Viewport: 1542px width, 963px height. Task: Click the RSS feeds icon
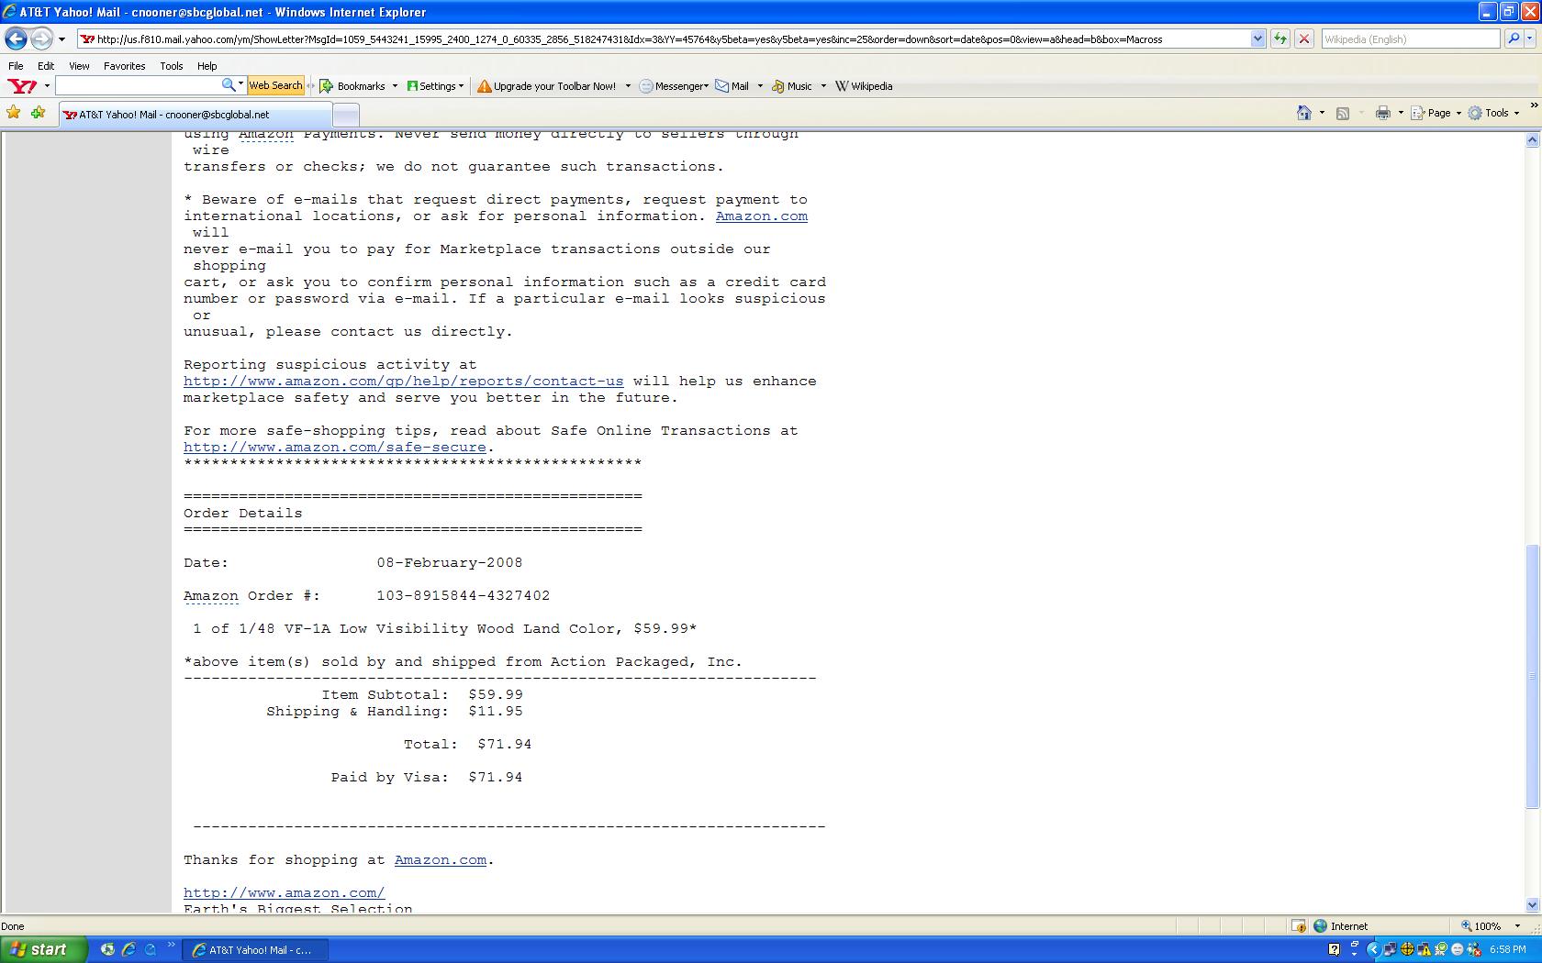tap(1343, 113)
